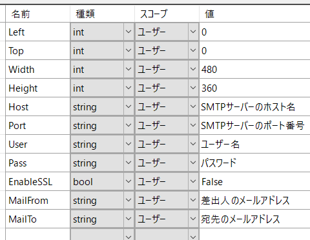Select the EnableSSL False value cell

tap(254, 181)
